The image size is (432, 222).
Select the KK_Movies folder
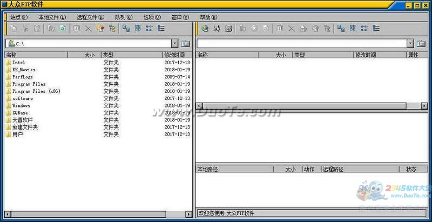pos(21,70)
